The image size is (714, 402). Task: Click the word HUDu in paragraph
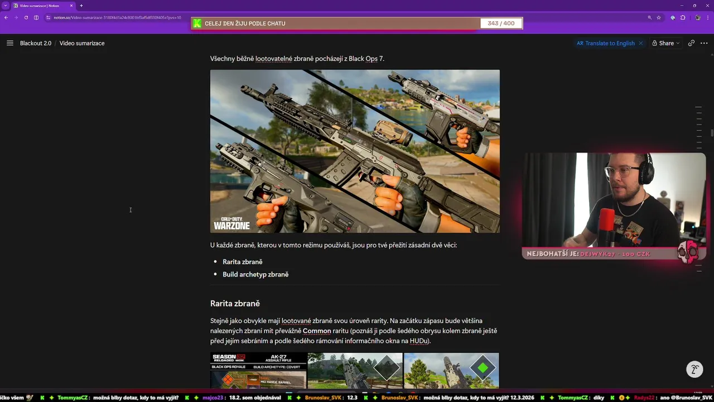tap(419, 341)
